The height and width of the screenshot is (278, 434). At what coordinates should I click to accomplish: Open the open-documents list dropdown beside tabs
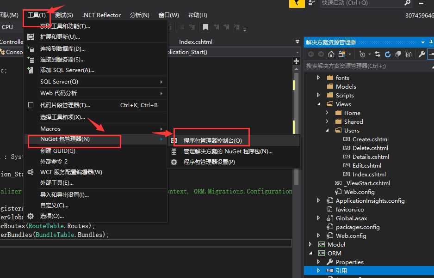tap(297, 42)
